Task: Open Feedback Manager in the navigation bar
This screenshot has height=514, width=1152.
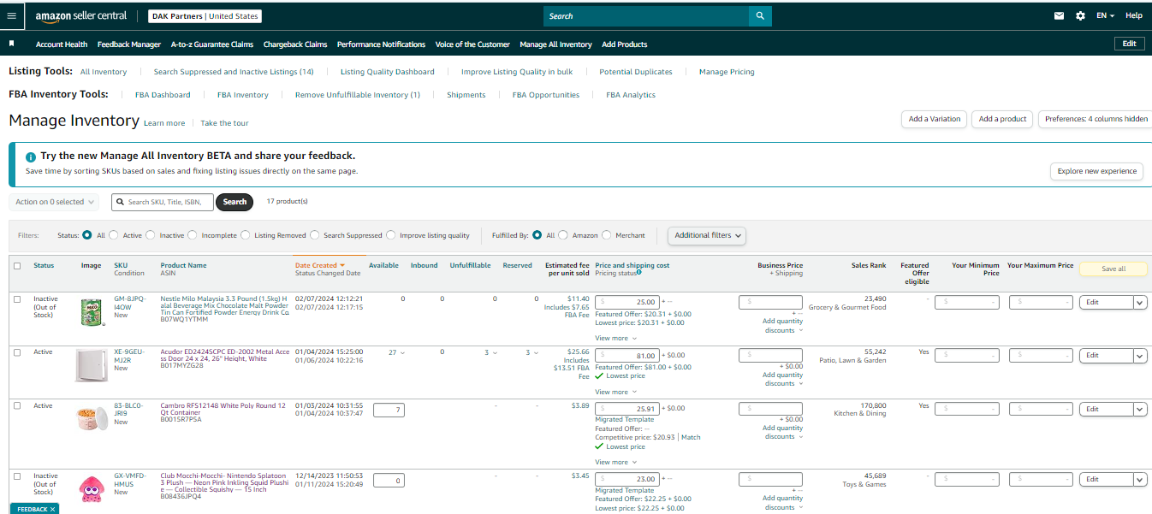Action: [x=129, y=44]
